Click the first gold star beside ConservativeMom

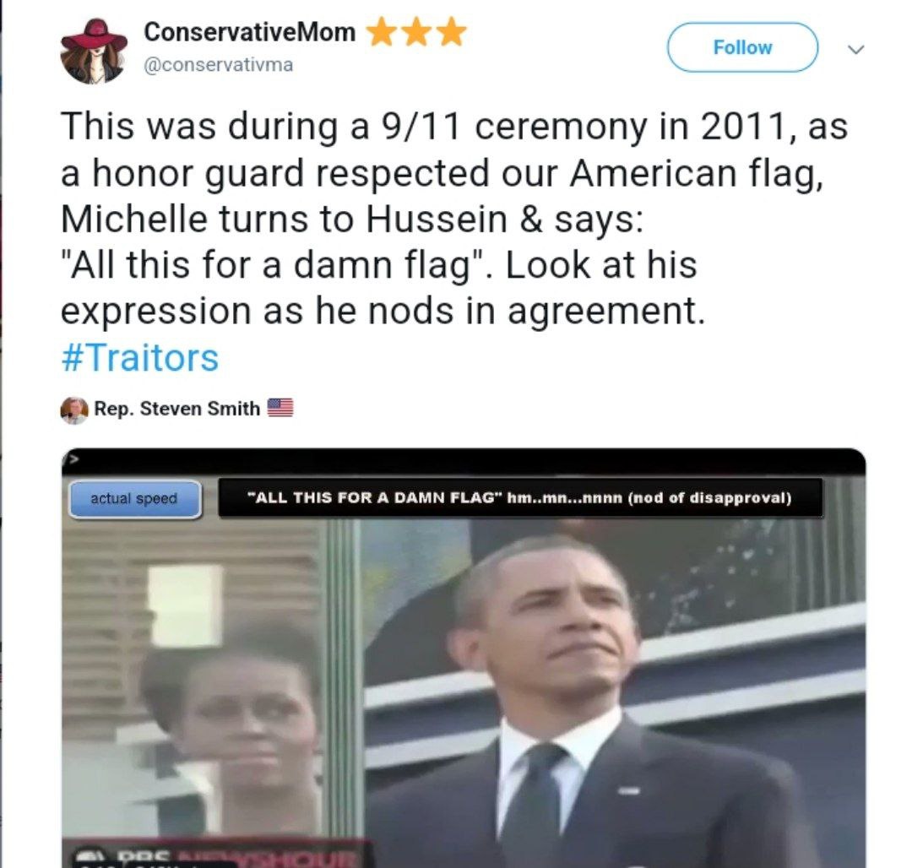click(382, 32)
